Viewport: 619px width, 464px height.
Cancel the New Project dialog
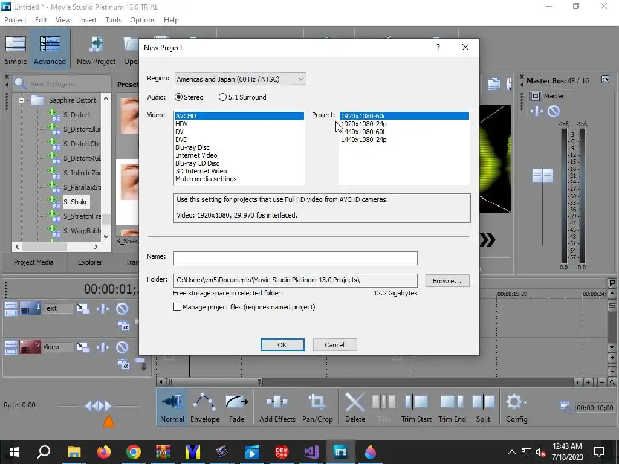[x=335, y=345]
